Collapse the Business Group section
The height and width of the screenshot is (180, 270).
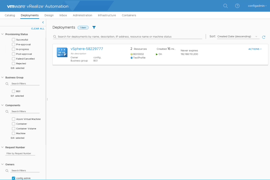tap(2, 77)
